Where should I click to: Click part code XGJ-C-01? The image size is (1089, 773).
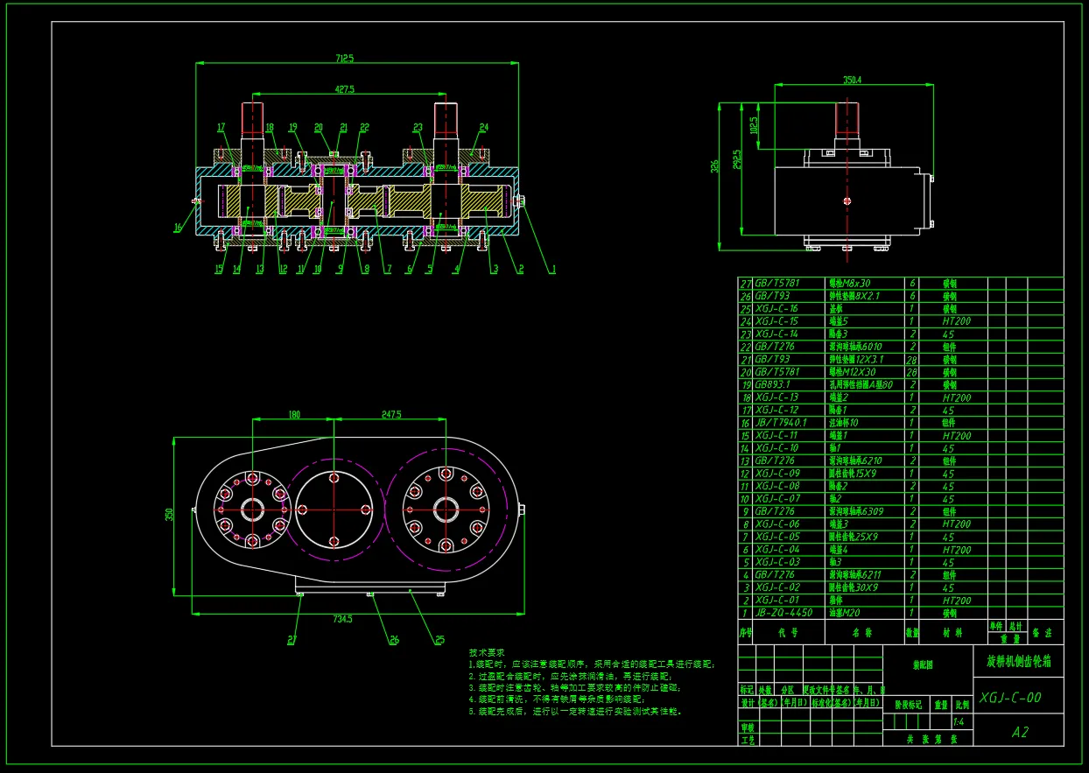pos(776,601)
